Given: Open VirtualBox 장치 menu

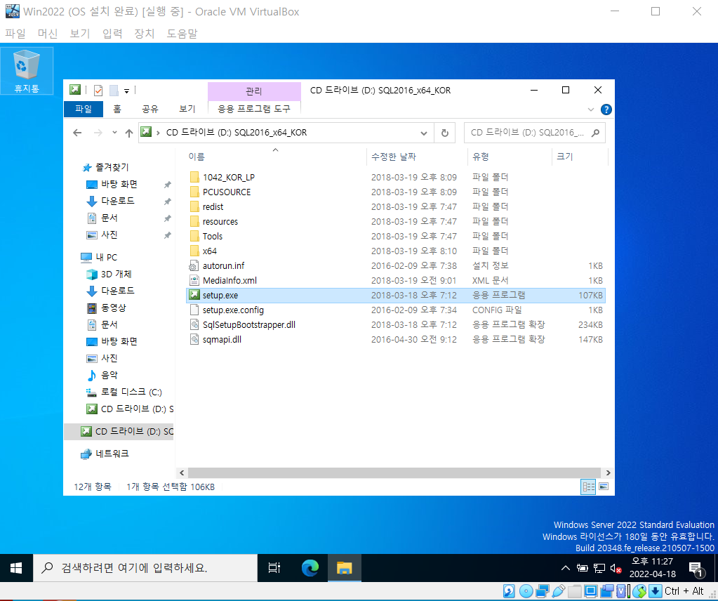Looking at the screenshot, I should click(x=145, y=34).
